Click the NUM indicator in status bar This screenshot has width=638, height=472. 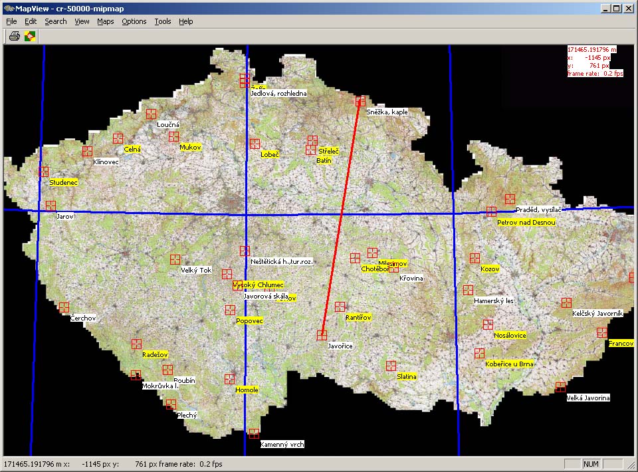590,464
